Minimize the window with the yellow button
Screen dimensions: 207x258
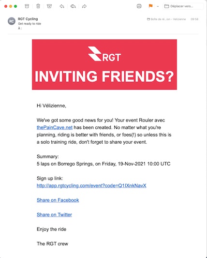(11, 6)
